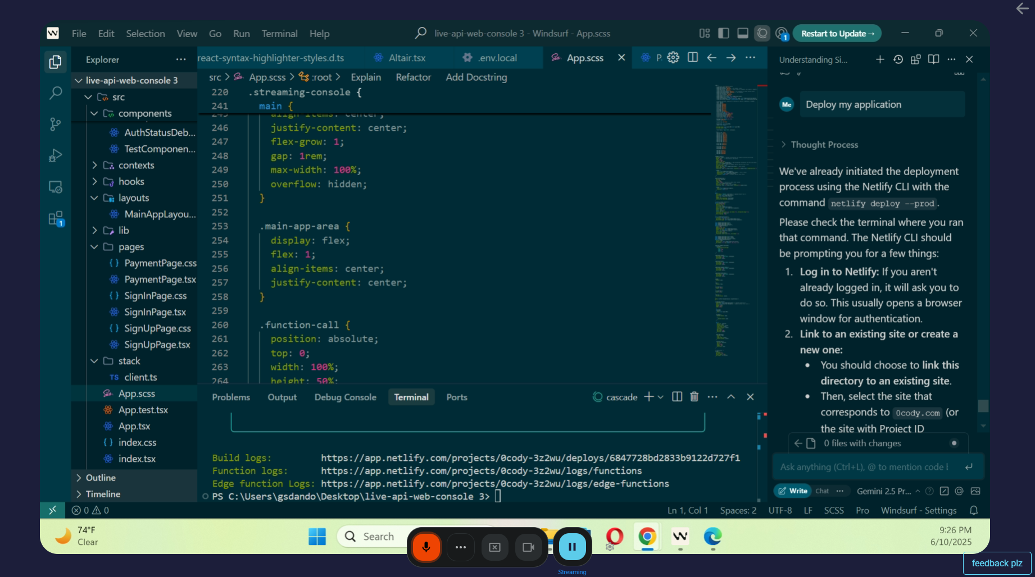Click the mention @ icon in Cascade
Viewport: 1035px width, 577px height.
click(x=959, y=491)
